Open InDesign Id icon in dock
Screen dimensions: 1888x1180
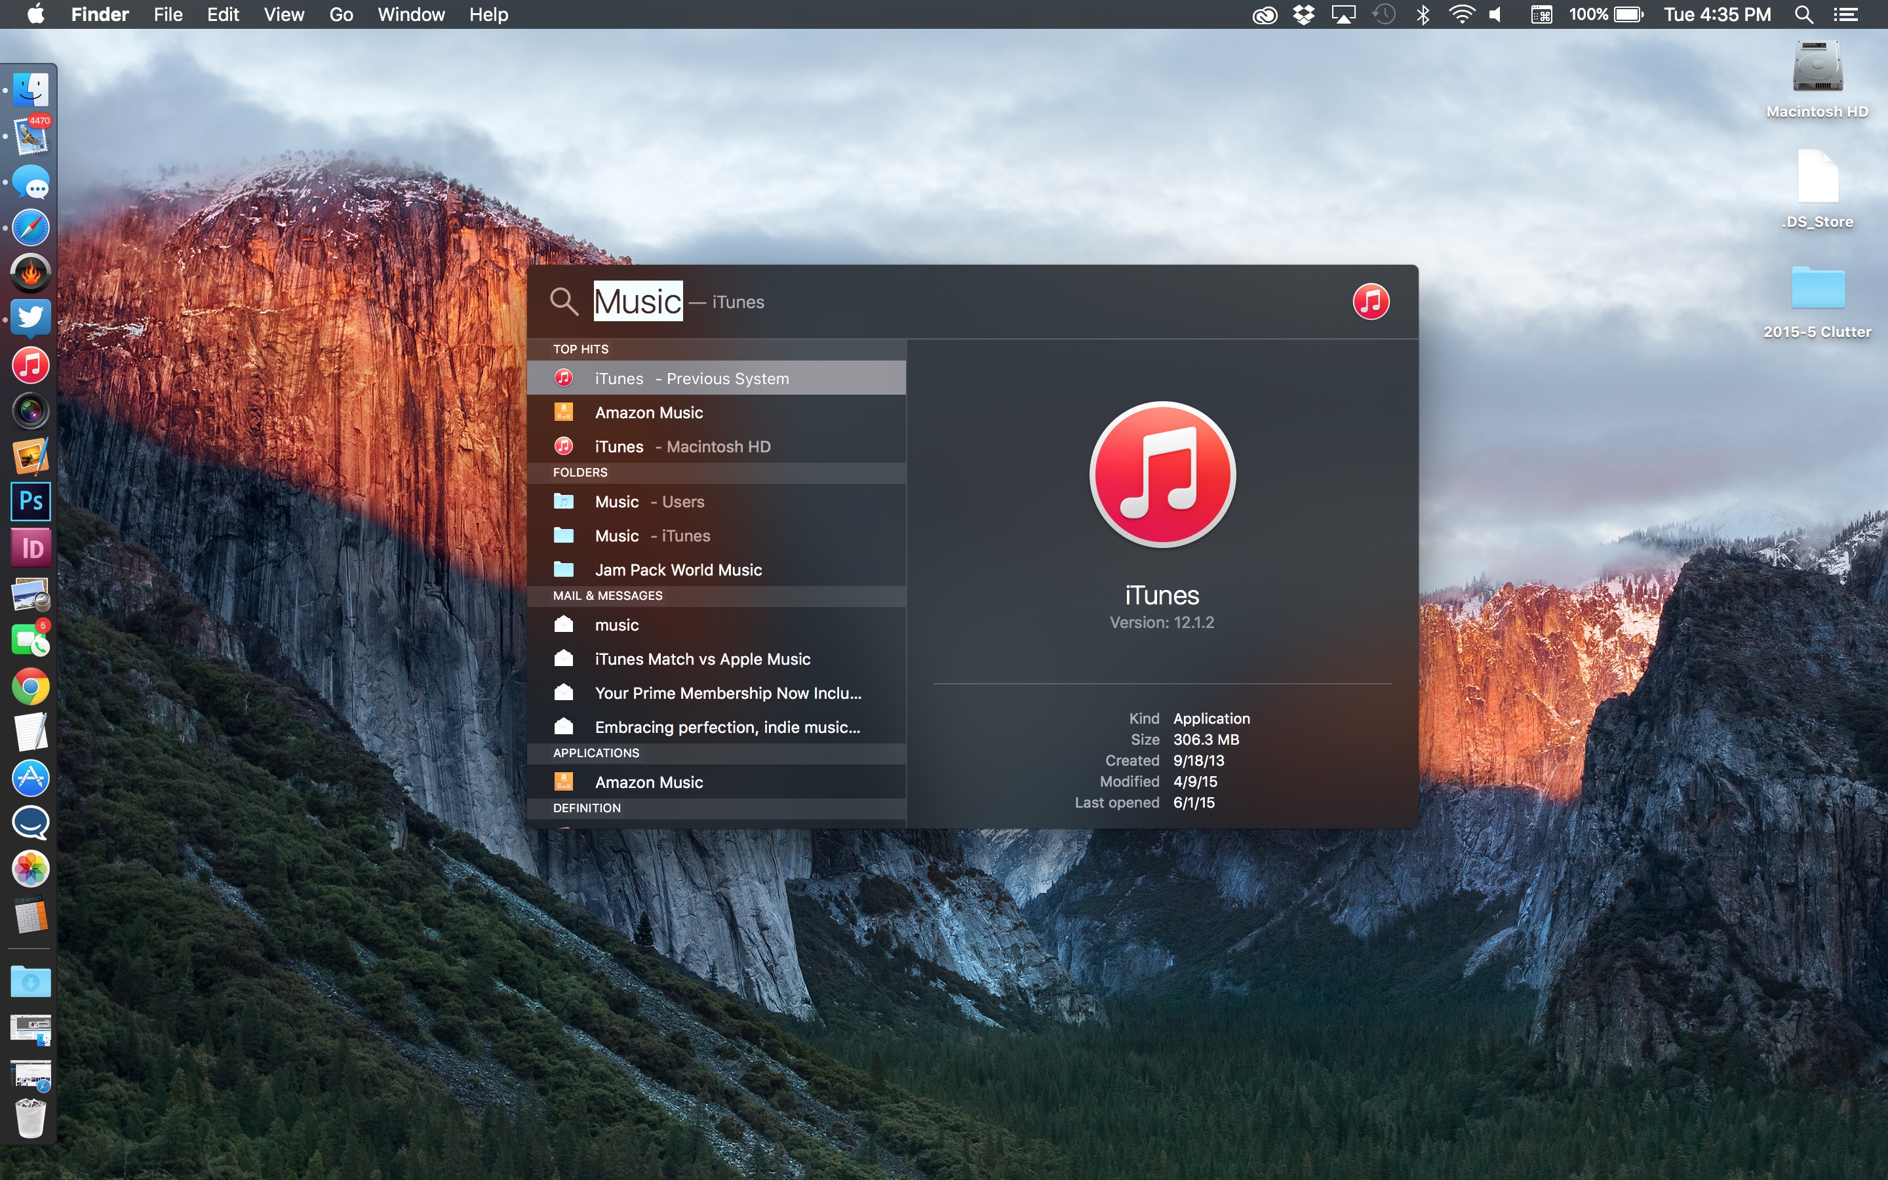click(31, 548)
